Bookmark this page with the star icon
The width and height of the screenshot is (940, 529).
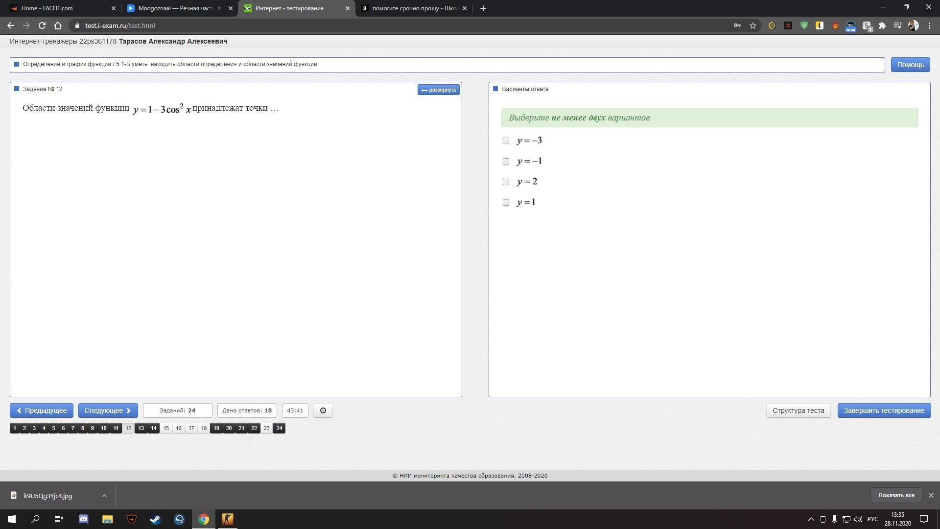[753, 25]
